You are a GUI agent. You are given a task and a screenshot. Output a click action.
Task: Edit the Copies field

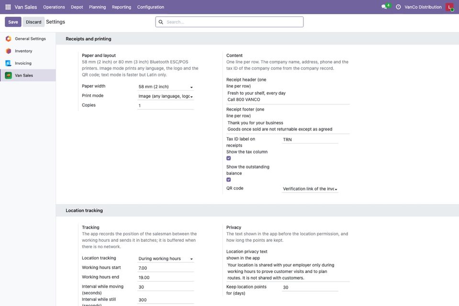[x=166, y=106]
